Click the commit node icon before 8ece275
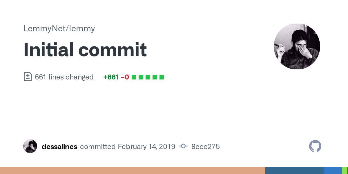The height and width of the screenshot is (174, 348). (x=183, y=146)
